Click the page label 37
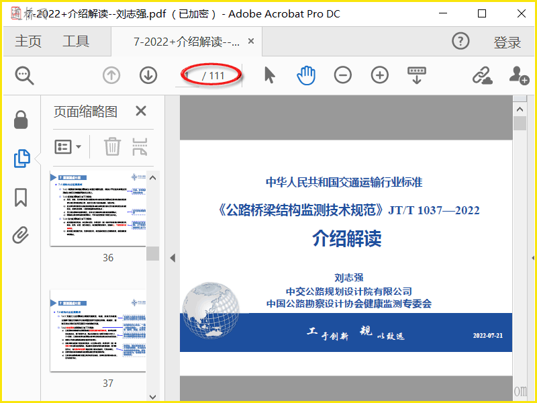 [x=108, y=383]
